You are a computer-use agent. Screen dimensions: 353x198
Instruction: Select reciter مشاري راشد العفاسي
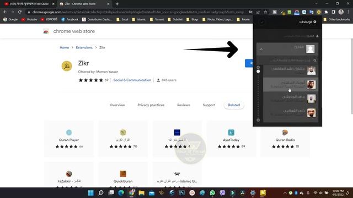(291, 71)
